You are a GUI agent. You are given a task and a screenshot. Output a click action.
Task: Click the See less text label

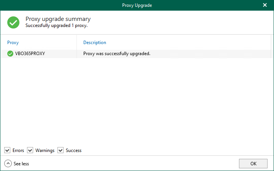pos(21,164)
